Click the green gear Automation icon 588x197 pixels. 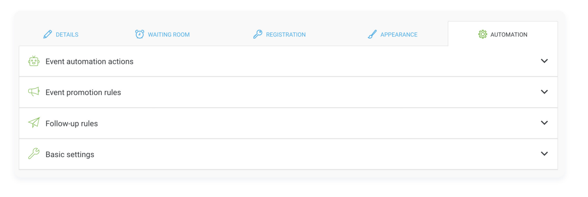pyautogui.click(x=482, y=35)
